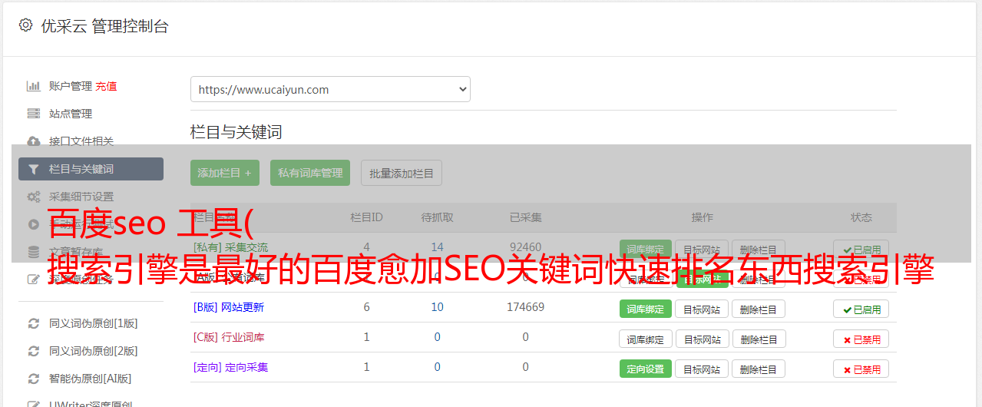Click the 栏目ID column header
The image size is (982, 407).
[366, 217]
